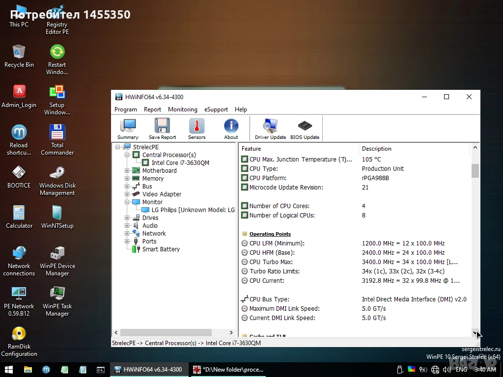Image resolution: width=503 pixels, height=377 pixels.
Task: Collapse the Central Processor(s) node
Action: [127, 155]
